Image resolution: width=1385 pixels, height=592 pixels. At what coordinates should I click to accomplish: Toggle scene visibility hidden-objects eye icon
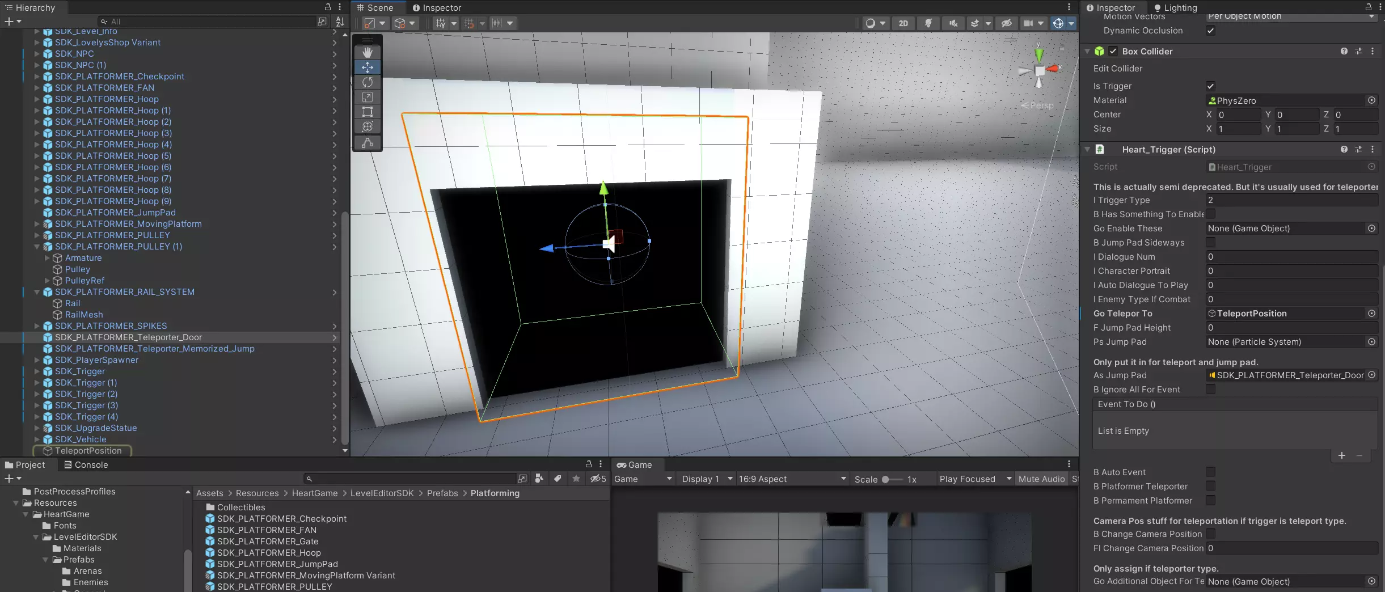(x=1006, y=23)
